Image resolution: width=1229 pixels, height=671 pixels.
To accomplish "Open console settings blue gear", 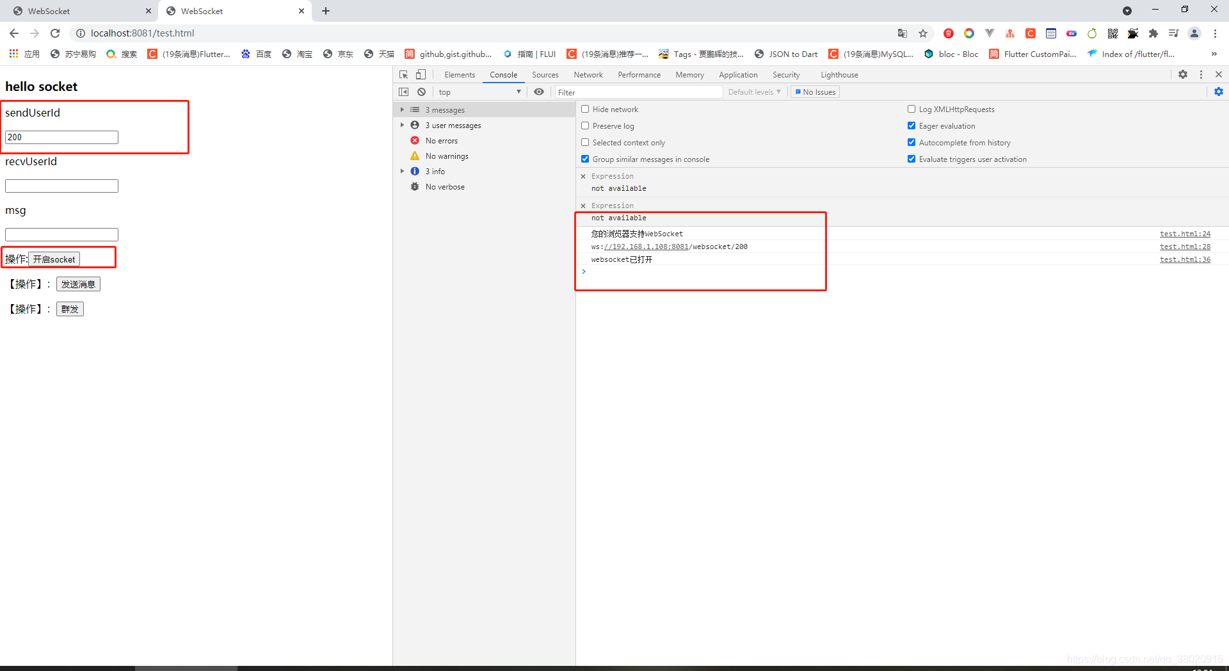I will 1219,92.
